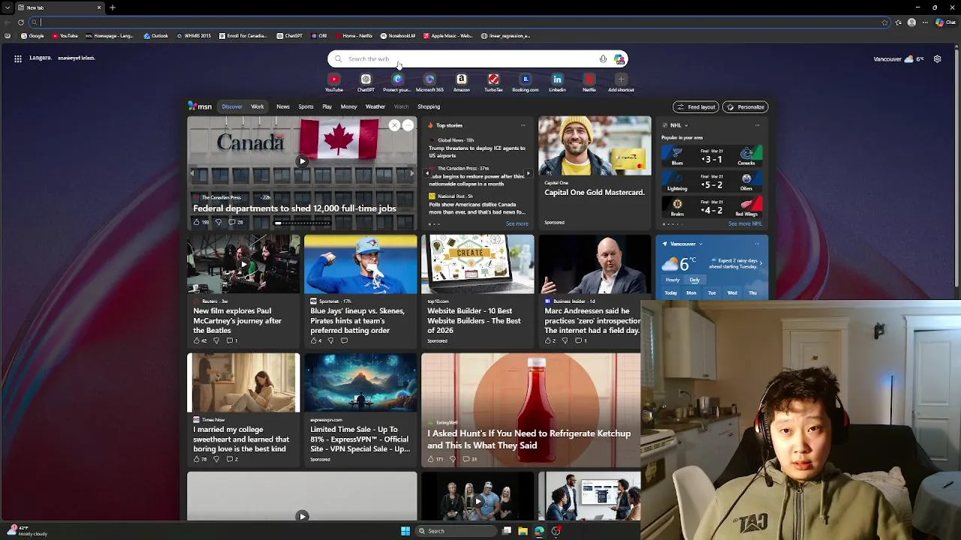The image size is (961, 540).
Task: Click the browser address bar
Action: (458, 22)
